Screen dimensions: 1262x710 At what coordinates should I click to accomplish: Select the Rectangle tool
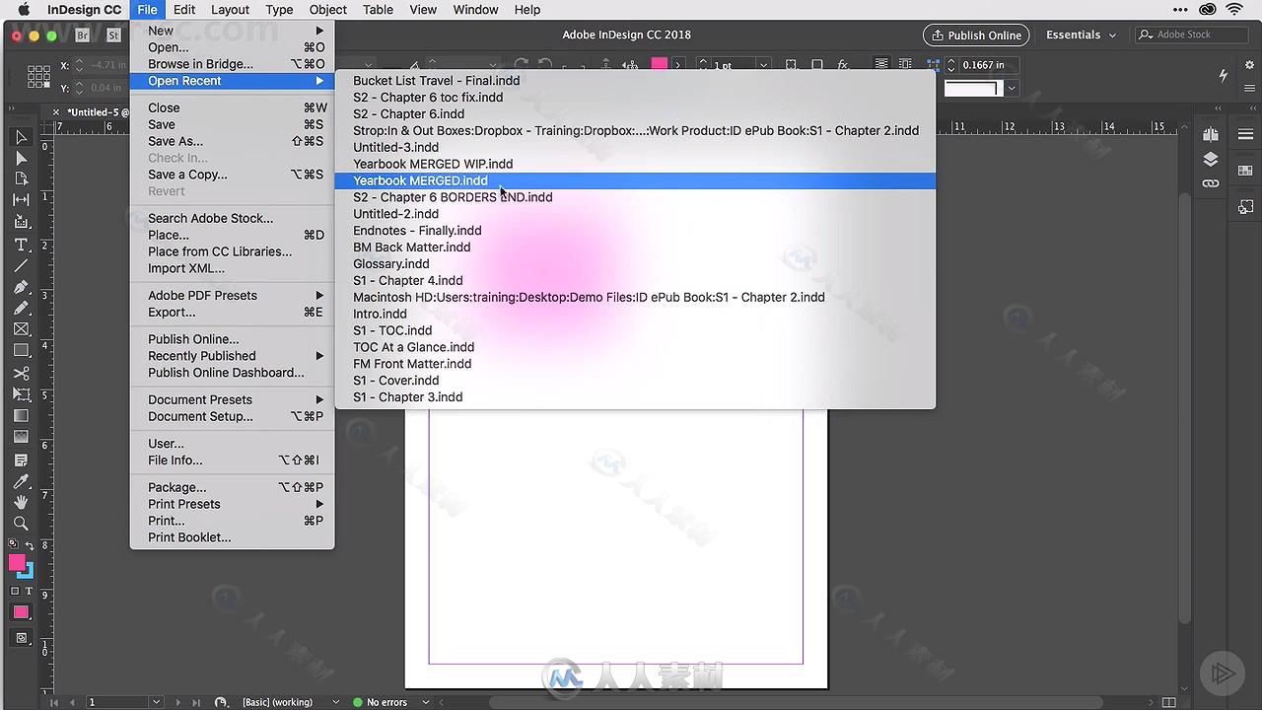(x=21, y=351)
